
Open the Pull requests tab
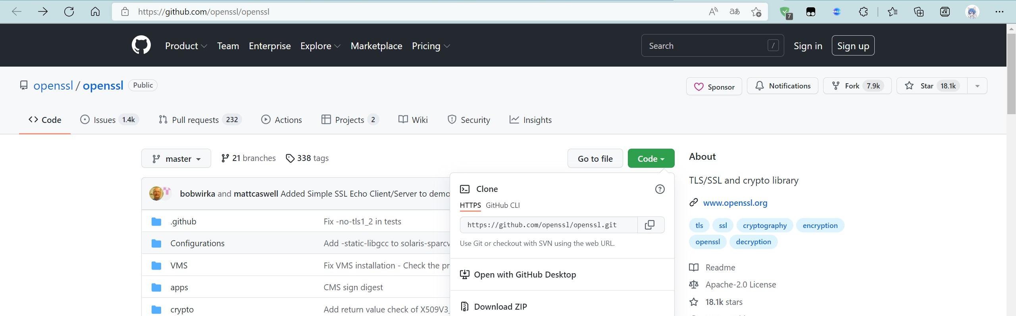pyautogui.click(x=200, y=120)
